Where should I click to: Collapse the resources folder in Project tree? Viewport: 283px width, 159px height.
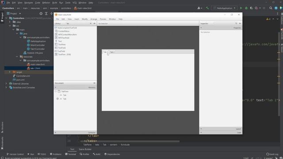pos(17,57)
